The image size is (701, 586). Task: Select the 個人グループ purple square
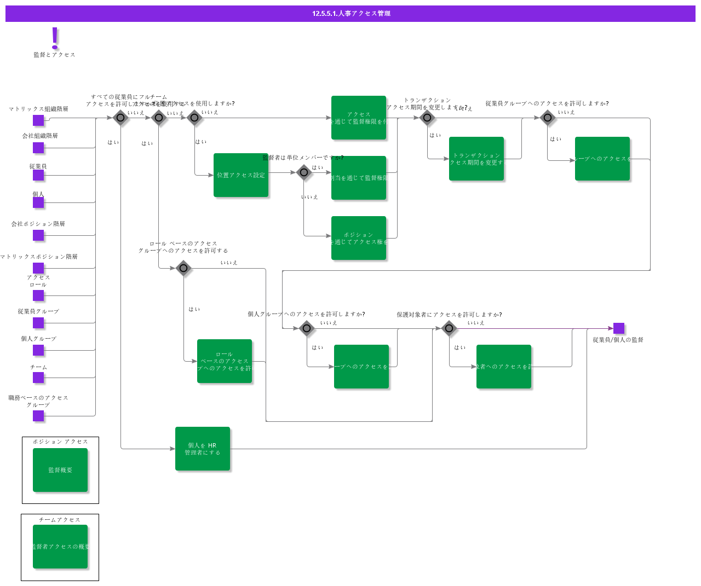38,350
